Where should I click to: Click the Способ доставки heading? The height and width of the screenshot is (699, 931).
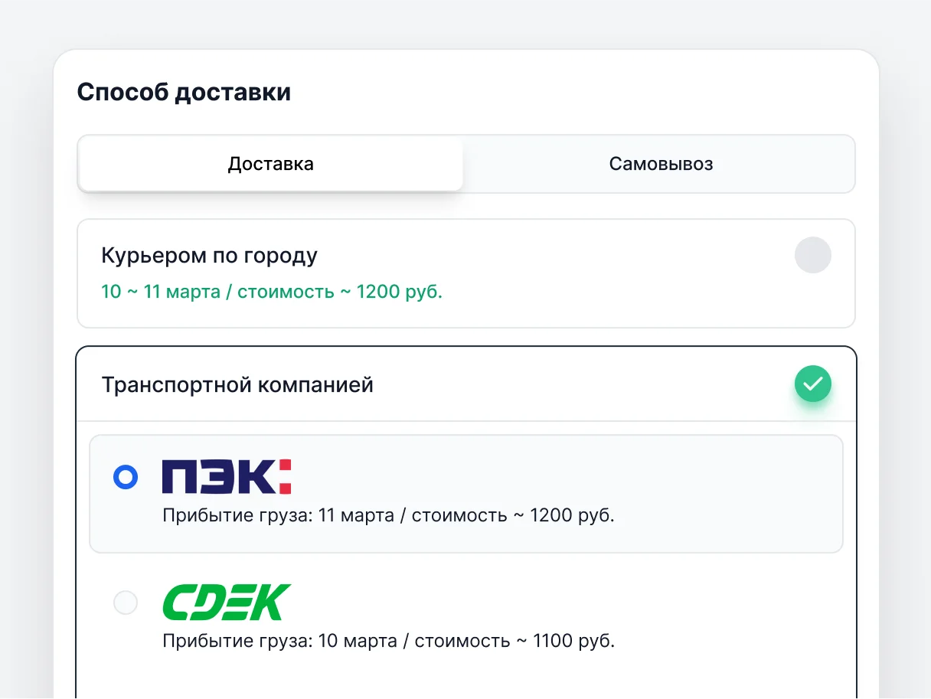[184, 93]
